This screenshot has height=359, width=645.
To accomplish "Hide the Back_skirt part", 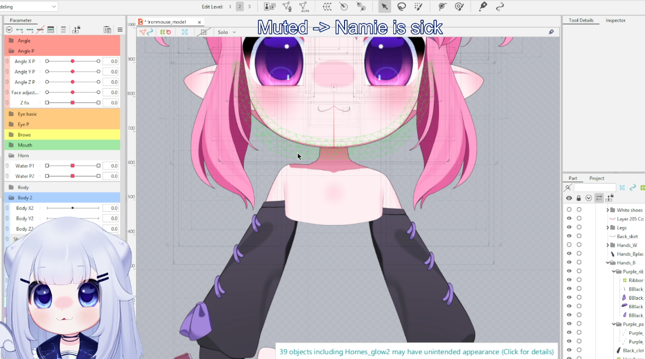I will 569,236.
